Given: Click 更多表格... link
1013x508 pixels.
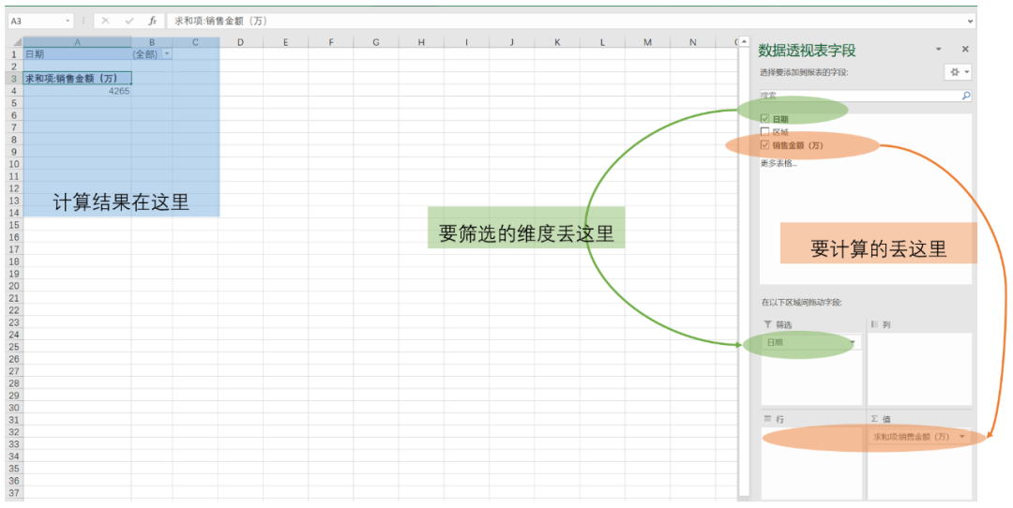Looking at the screenshot, I should 779,163.
